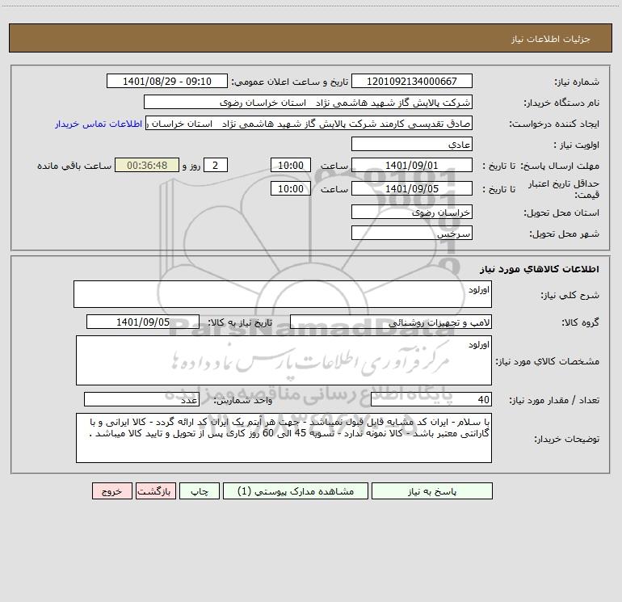Screen dimensions: 622x602
Task: Click the response deadline hour field 10:00
Action: pyautogui.click(x=290, y=165)
